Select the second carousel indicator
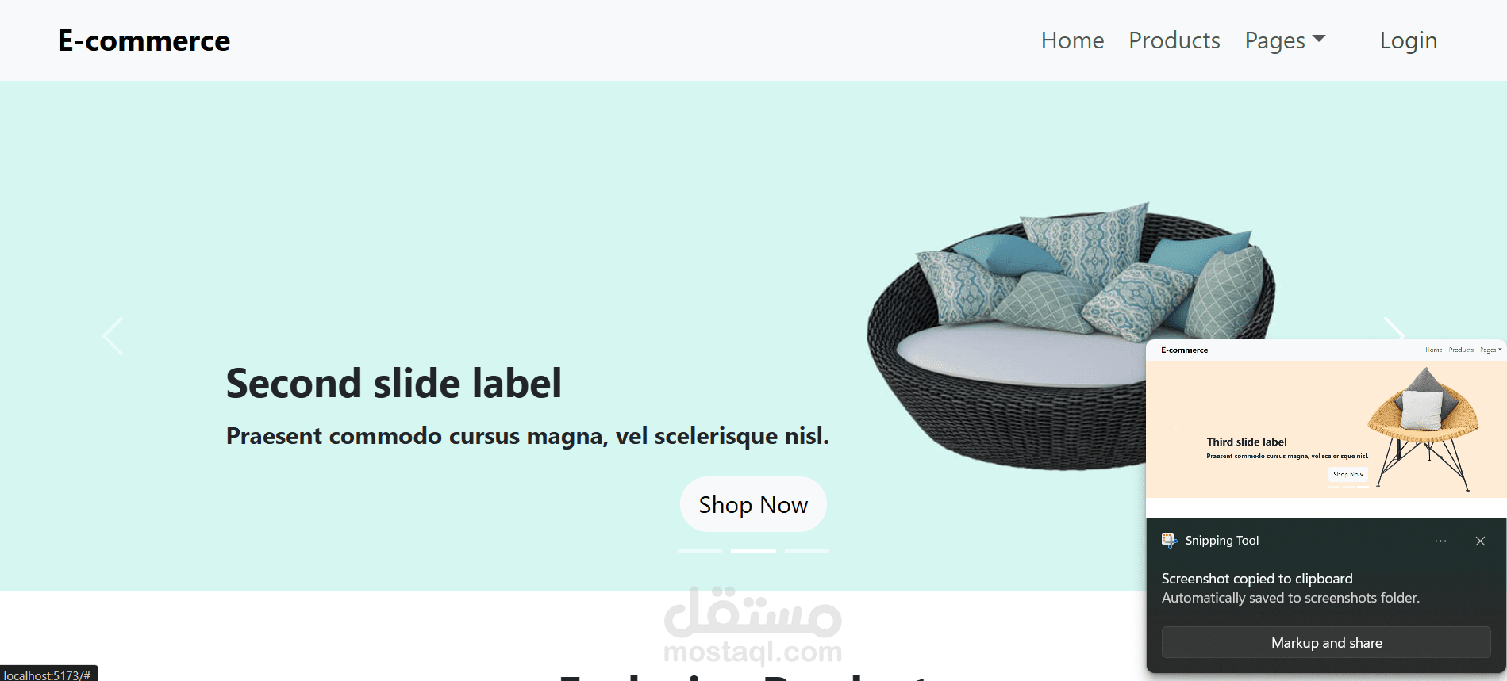Screen dimensions: 1507x681 pos(753,550)
